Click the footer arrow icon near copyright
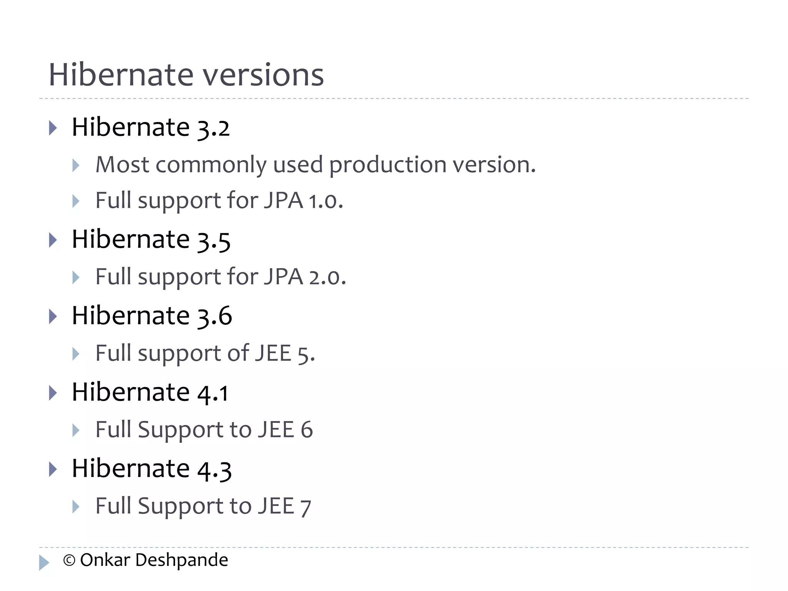The width and height of the screenshot is (788, 591). (44, 562)
